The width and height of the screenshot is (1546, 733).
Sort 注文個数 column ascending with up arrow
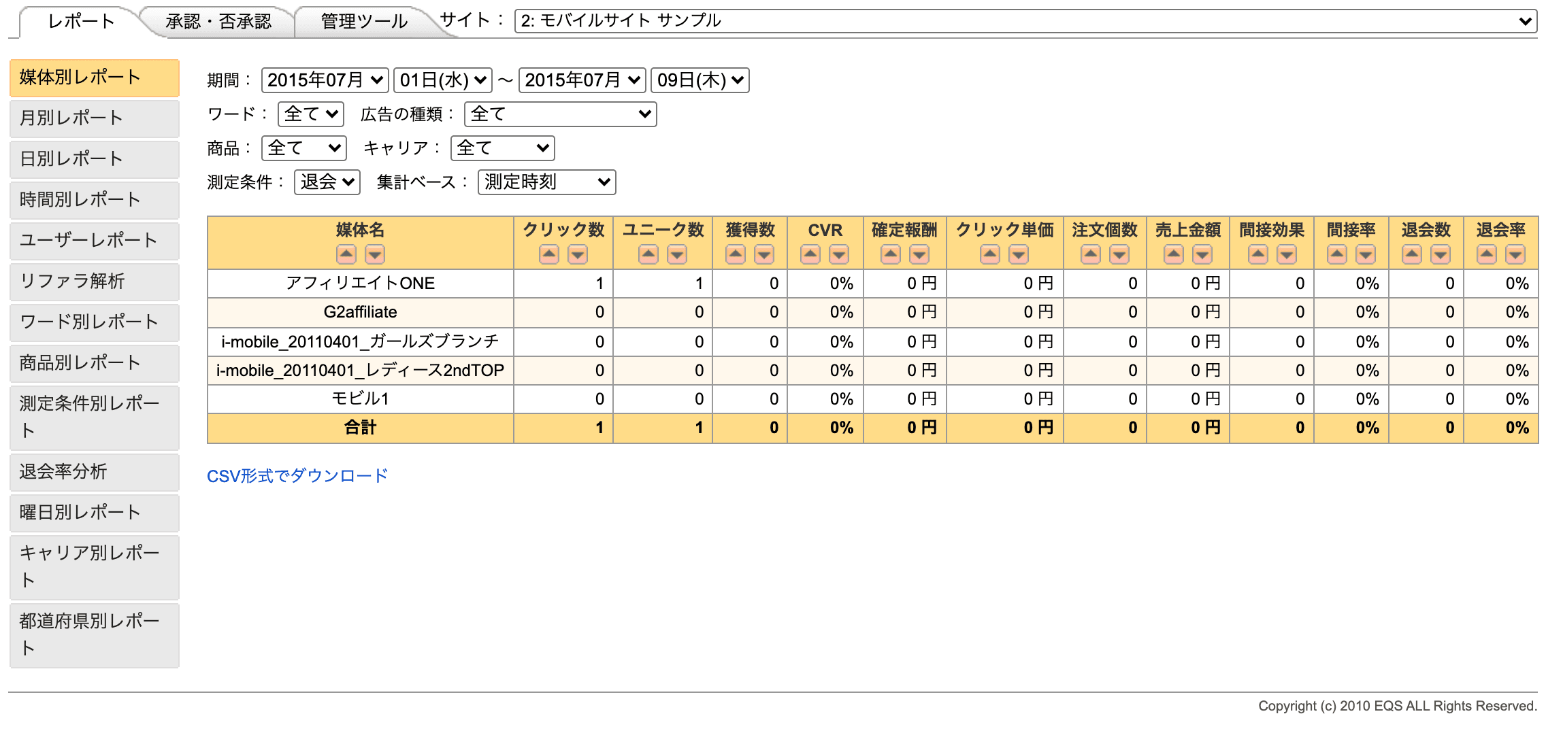1091,255
